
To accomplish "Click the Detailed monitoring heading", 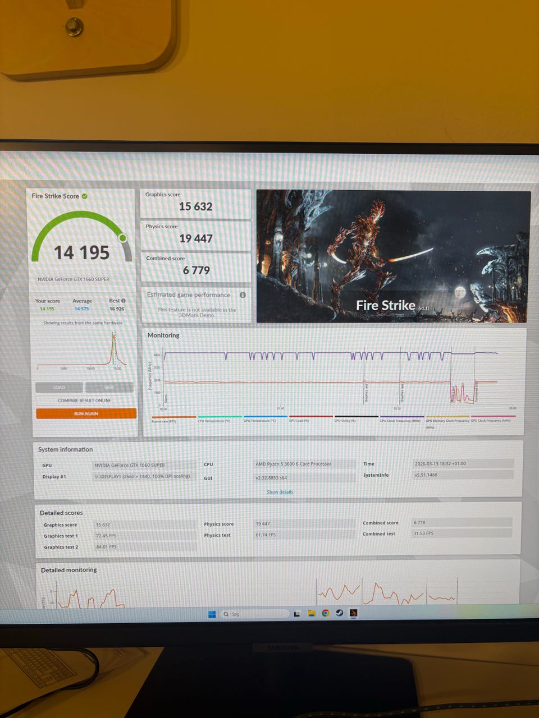I will click(69, 570).
